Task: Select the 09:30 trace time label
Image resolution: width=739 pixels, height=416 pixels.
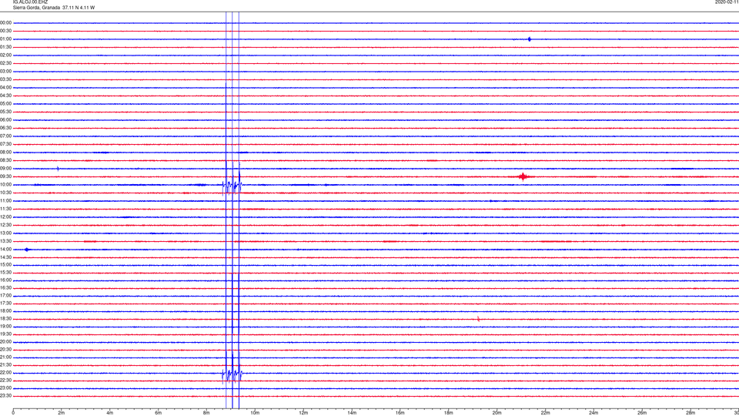Action: click(5, 176)
